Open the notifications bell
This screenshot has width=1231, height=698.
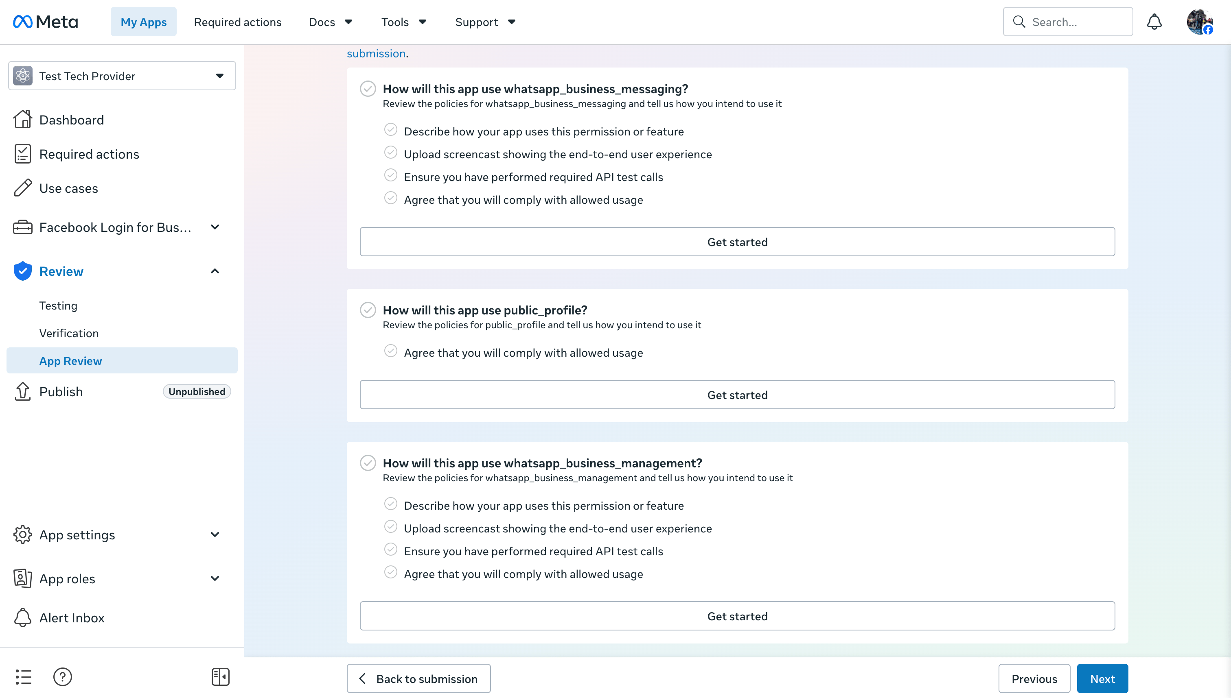pos(1154,22)
